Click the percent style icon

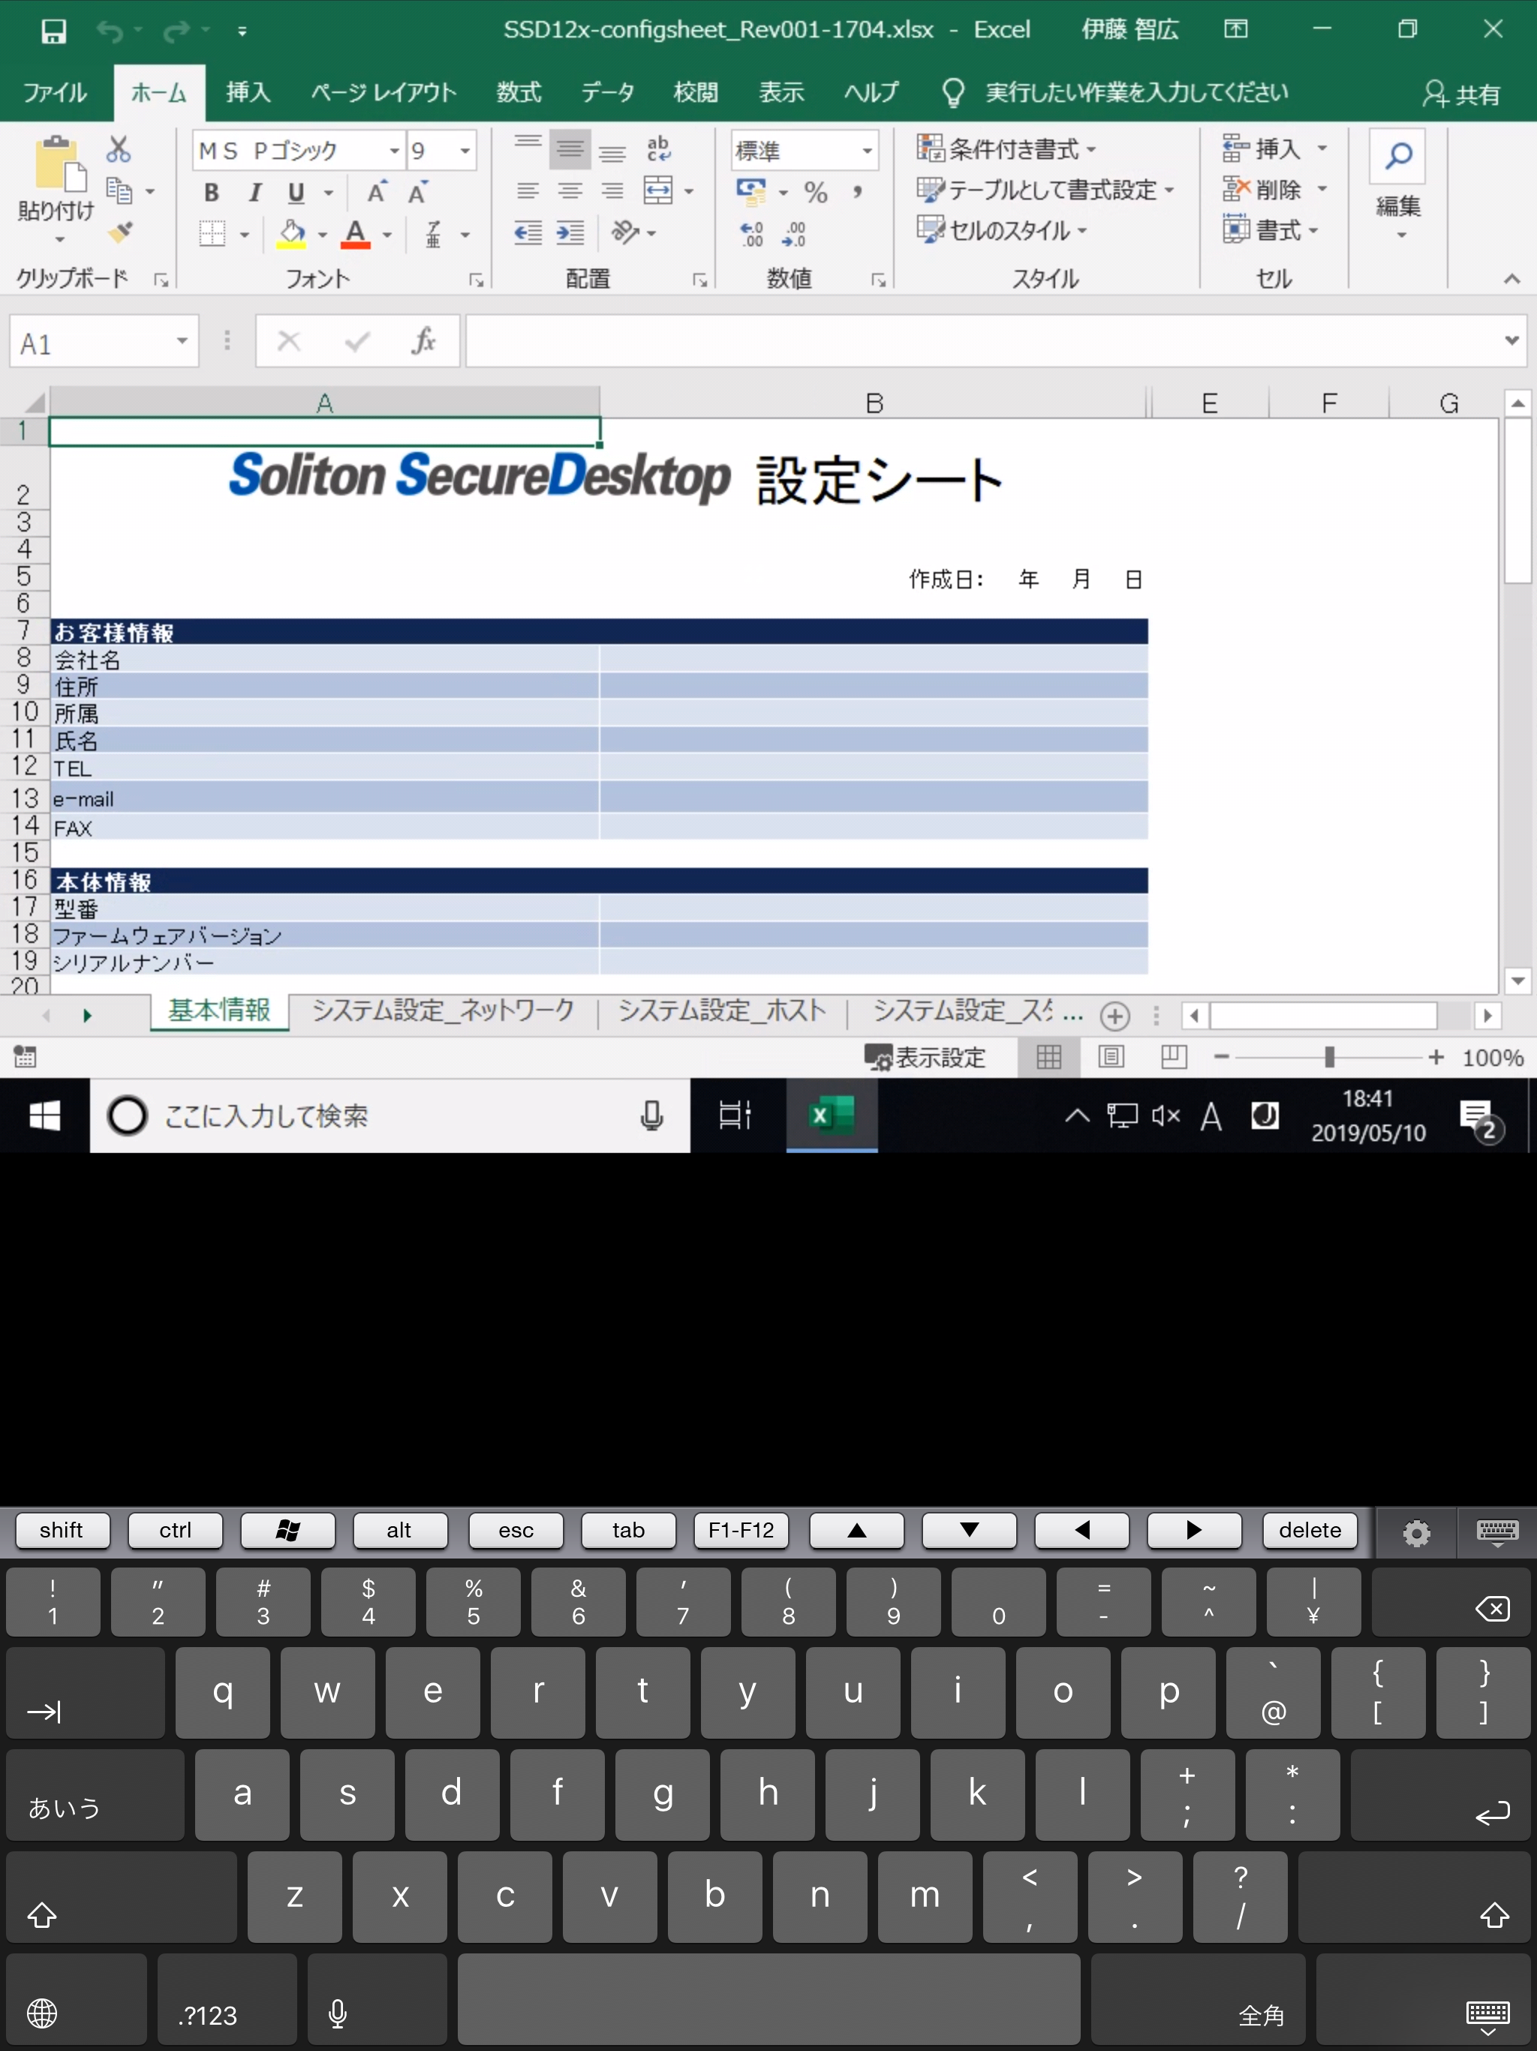tap(816, 192)
